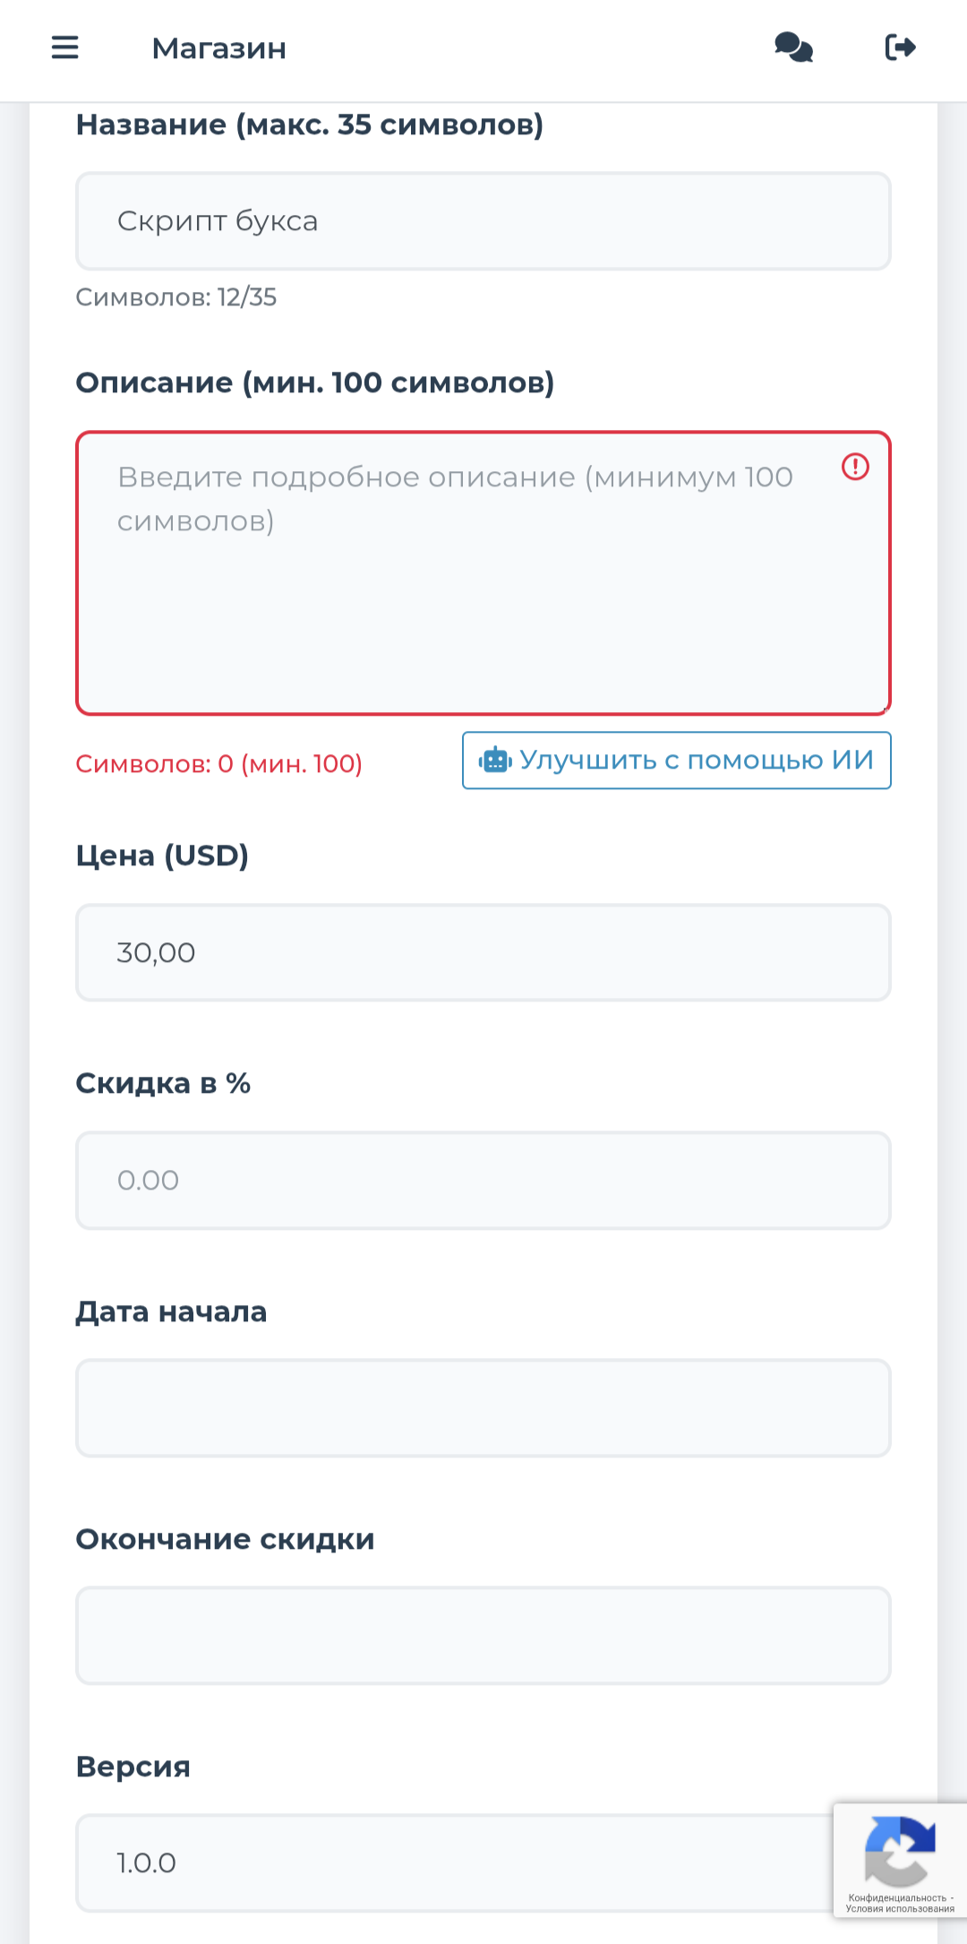Open the chat messages icon

coord(793,47)
